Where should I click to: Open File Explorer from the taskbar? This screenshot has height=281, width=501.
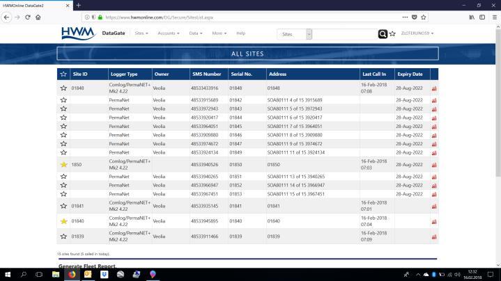coord(56,274)
